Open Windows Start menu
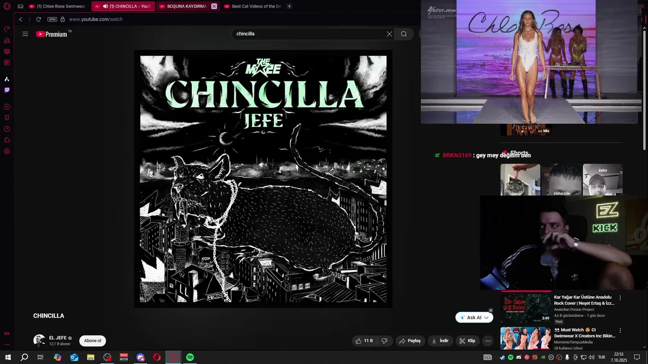648x364 pixels. tap(8, 357)
